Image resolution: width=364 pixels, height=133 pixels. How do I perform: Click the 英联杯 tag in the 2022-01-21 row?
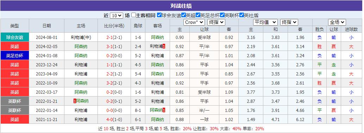pos(15,101)
